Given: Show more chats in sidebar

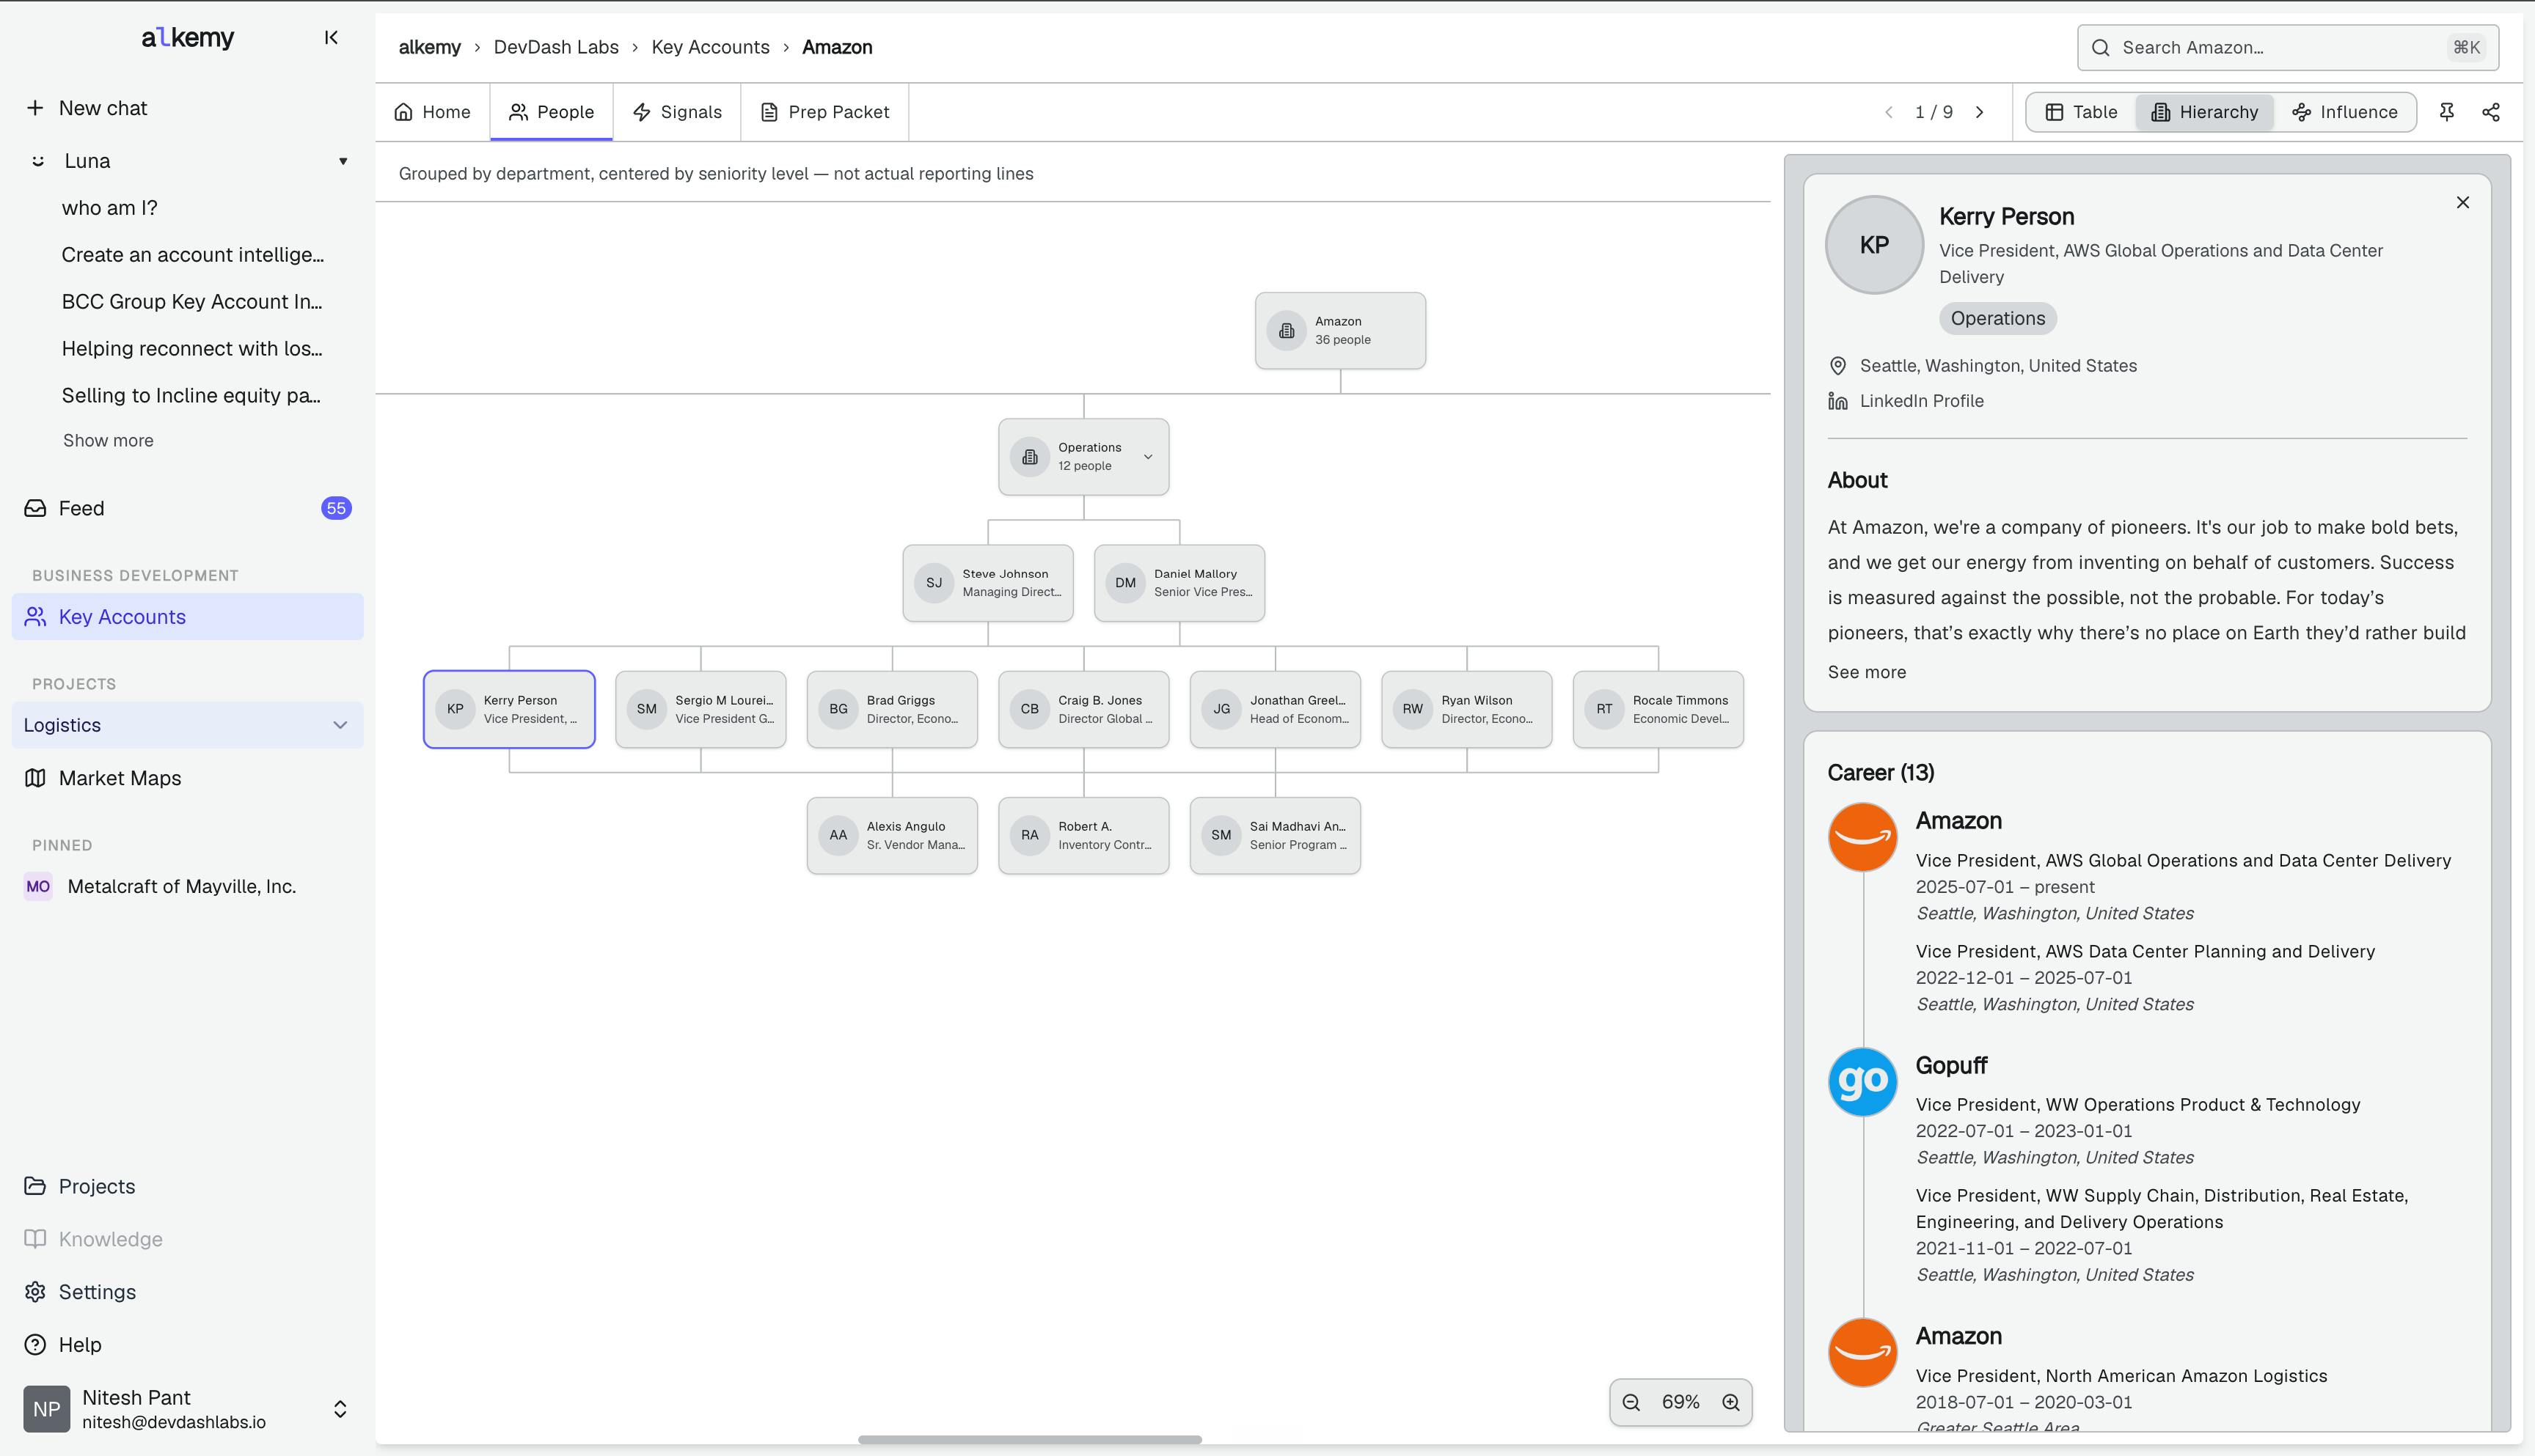Looking at the screenshot, I should [x=108, y=441].
